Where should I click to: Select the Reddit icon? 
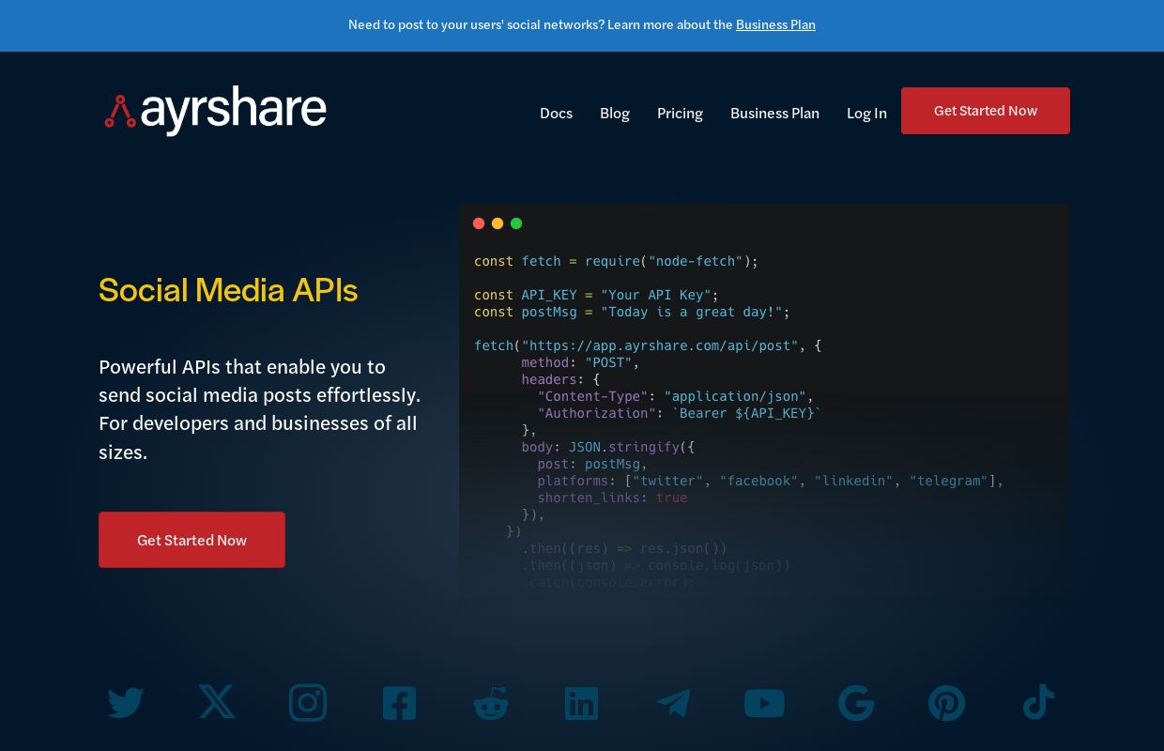click(491, 703)
